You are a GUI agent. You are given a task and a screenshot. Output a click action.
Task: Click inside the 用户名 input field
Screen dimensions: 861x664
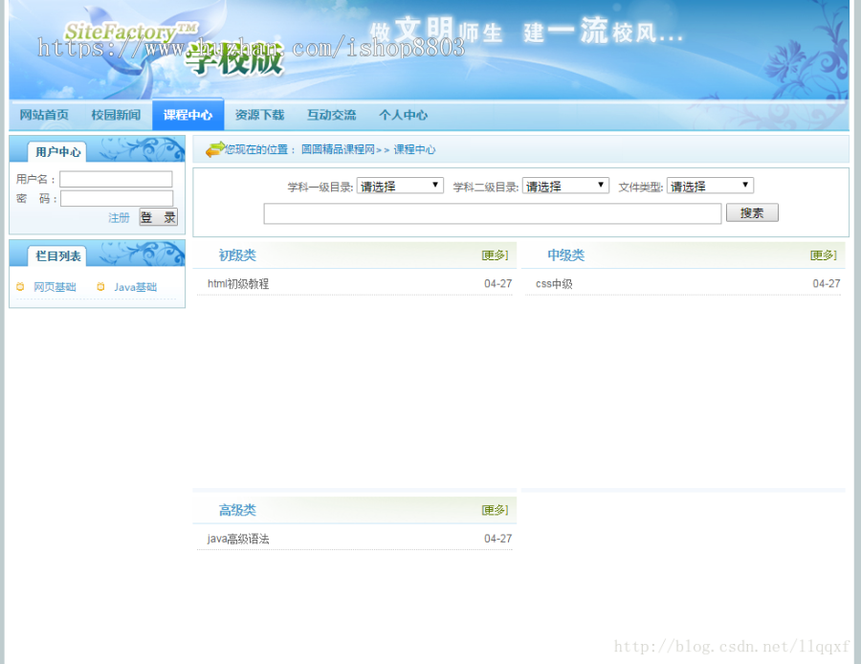pos(118,179)
